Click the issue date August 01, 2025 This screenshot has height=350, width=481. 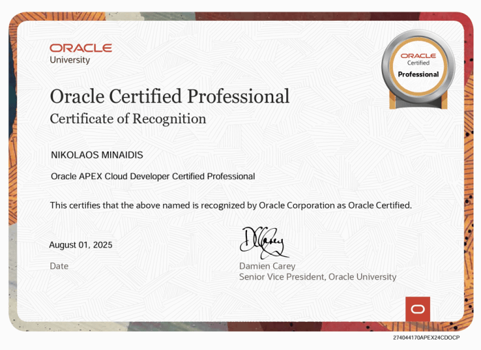coord(81,245)
